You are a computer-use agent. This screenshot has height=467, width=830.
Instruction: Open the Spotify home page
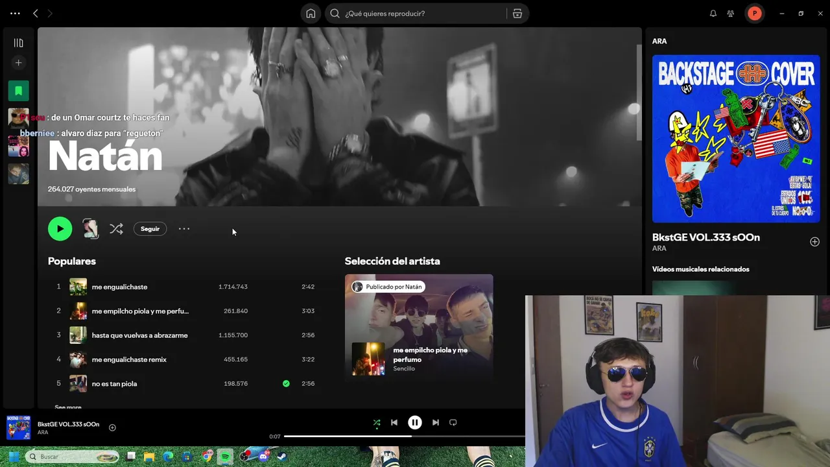coord(311,14)
